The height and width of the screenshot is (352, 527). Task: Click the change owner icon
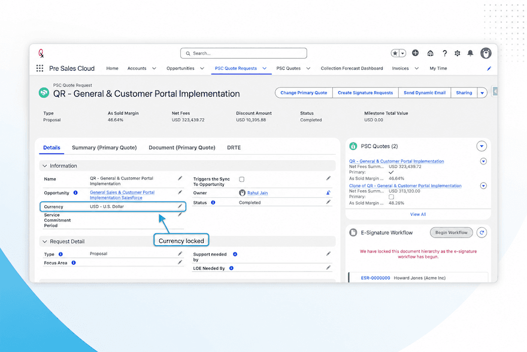[328, 192]
